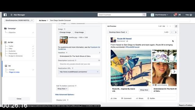Click Crop Image button

click(x=79, y=32)
